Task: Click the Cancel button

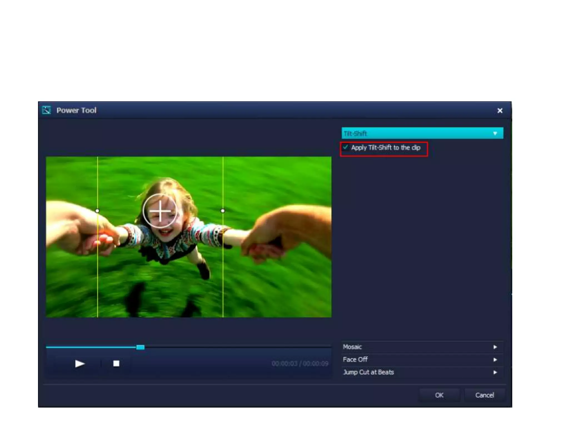Action: point(484,395)
